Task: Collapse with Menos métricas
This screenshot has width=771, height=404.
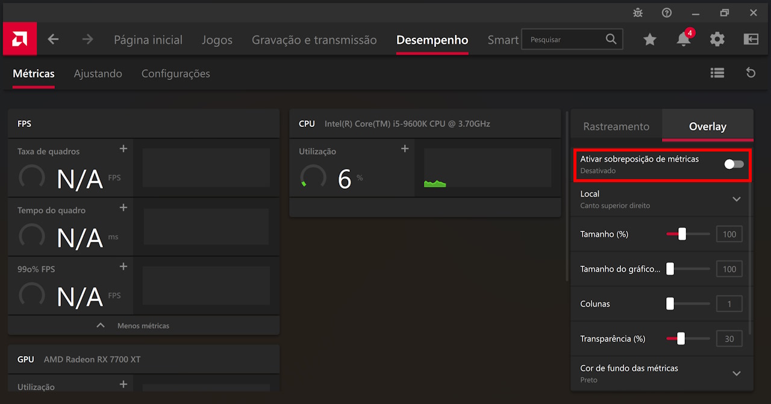Action: coord(143,325)
